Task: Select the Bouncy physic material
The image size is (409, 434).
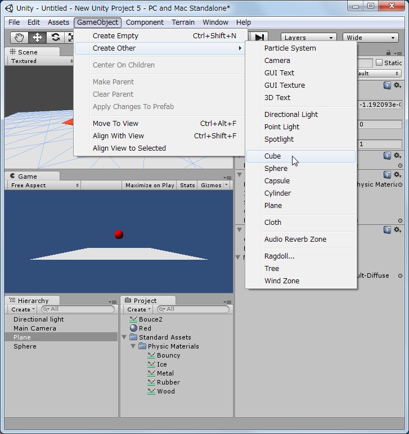Action: (164, 355)
